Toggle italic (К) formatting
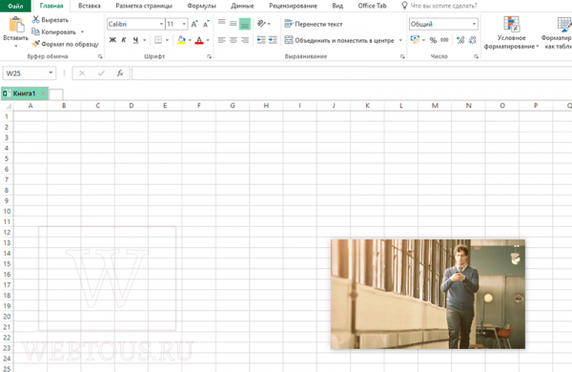 coord(124,40)
